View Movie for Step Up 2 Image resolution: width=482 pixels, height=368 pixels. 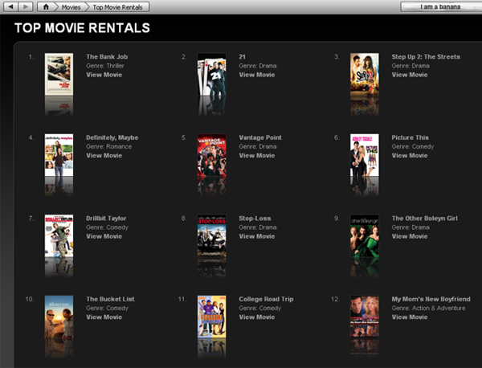click(410, 75)
